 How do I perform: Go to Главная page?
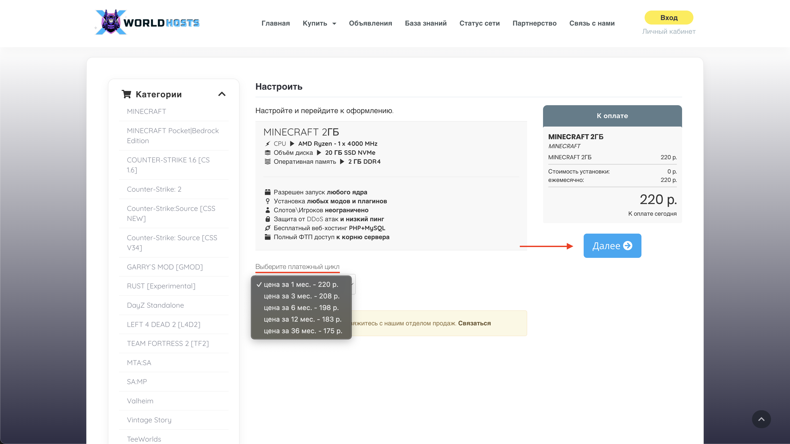pos(275,23)
